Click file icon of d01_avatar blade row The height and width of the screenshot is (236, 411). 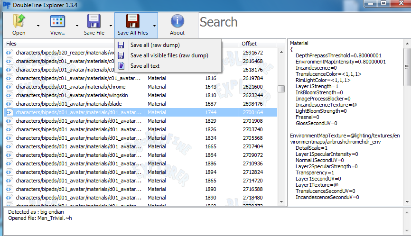pyautogui.click(x=9, y=104)
